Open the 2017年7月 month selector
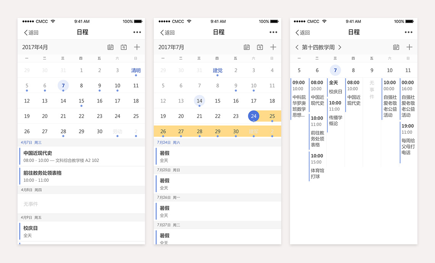The width and height of the screenshot is (435, 263). tap(171, 47)
